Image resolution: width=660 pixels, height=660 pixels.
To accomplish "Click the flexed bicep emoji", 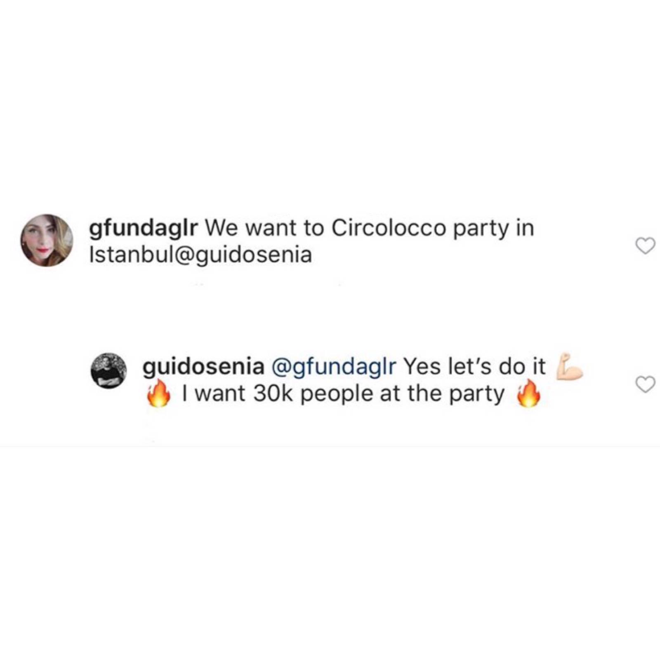I will (x=570, y=365).
